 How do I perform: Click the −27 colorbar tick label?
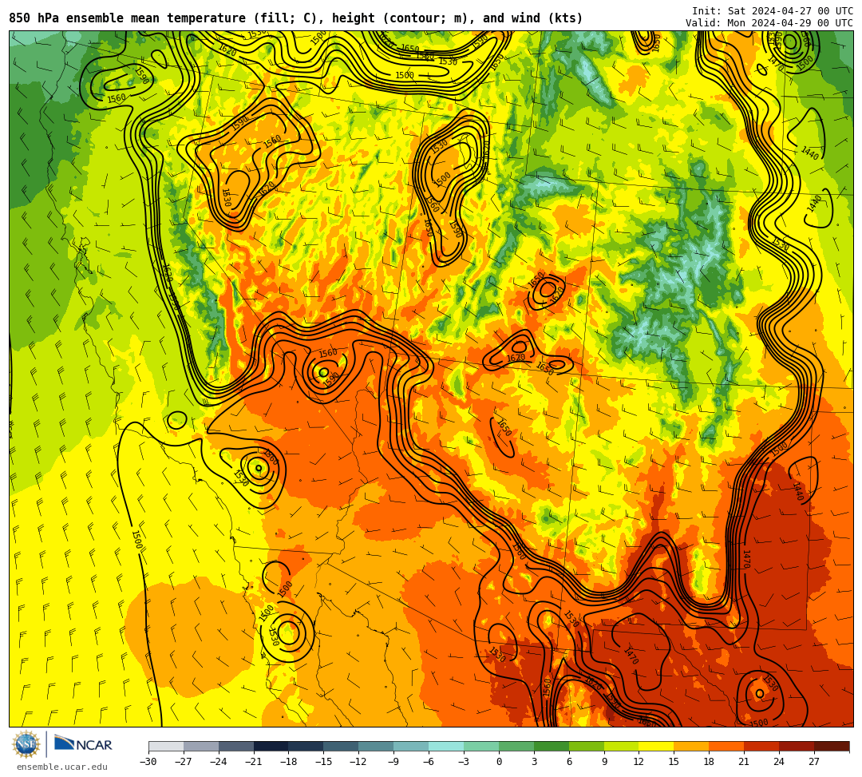[184, 762]
